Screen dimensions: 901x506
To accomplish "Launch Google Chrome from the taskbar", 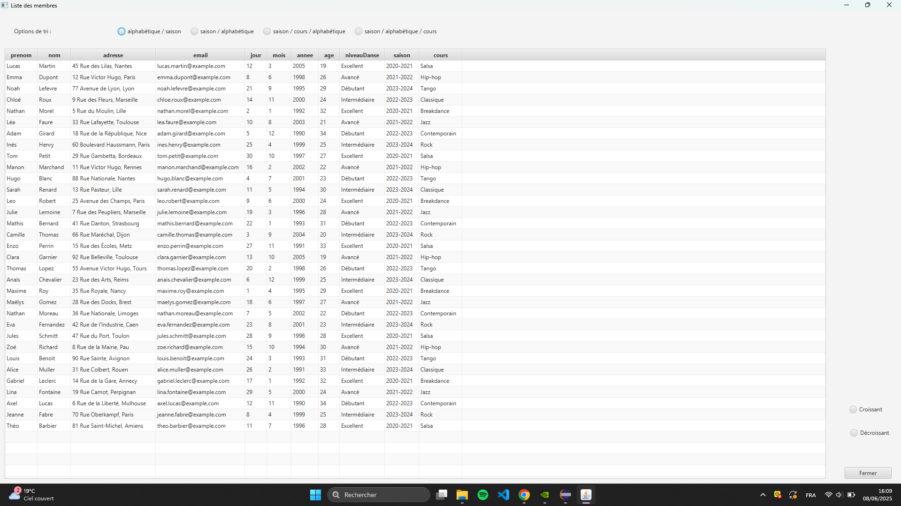I will click(x=524, y=495).
